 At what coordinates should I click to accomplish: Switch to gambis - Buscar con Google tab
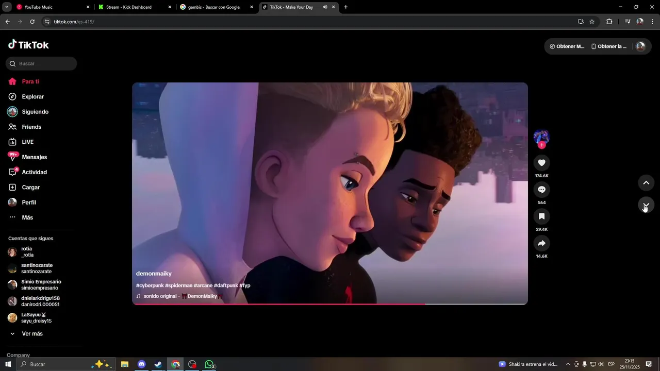point(216,7)
